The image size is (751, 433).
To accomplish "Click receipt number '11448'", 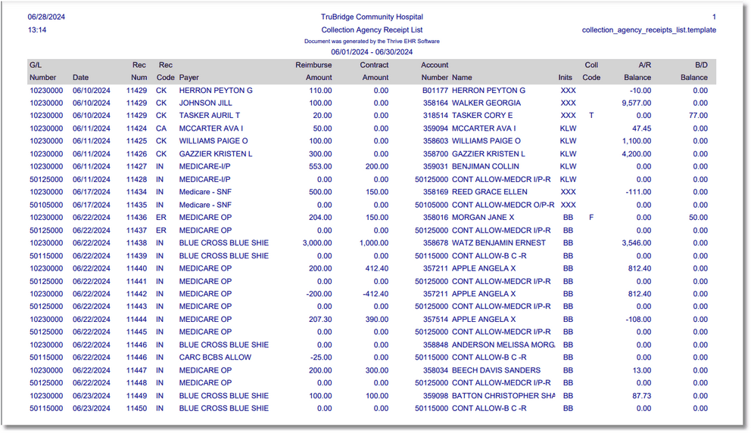I will click(x=136, y=383).
